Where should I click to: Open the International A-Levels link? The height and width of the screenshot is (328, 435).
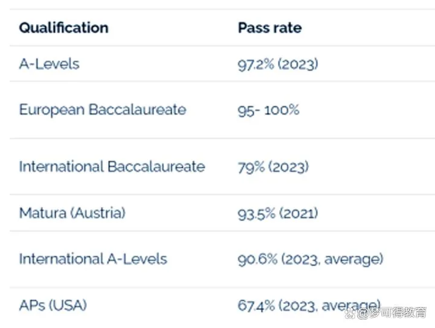[x=93, y=259]
